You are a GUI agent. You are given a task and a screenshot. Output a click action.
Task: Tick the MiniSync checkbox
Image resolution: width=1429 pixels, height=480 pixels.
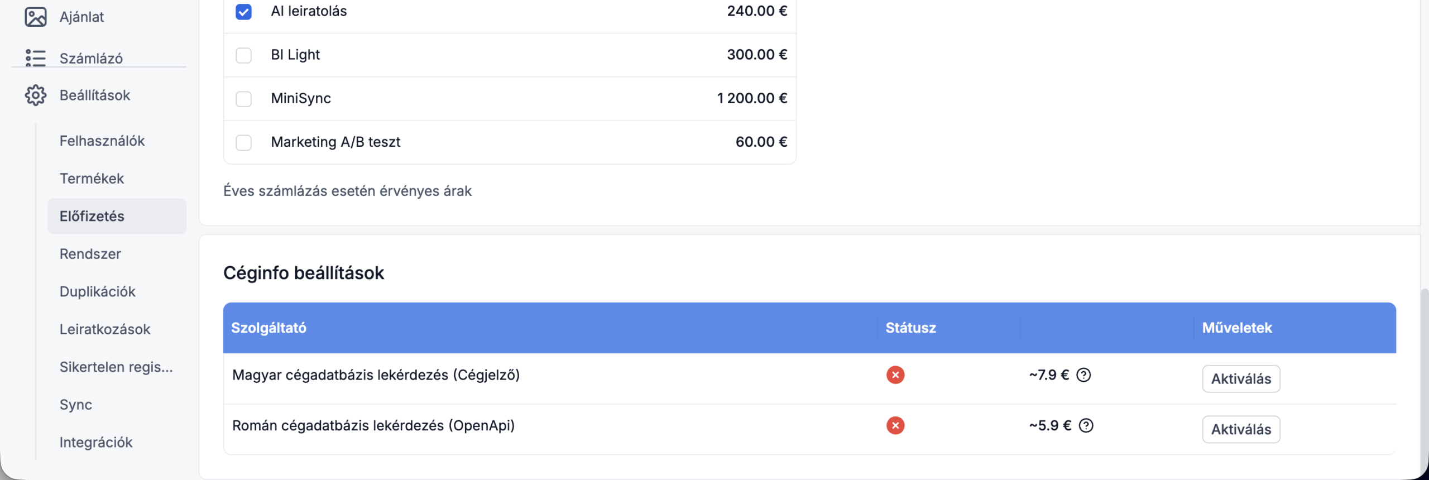[x=243, y=99]
